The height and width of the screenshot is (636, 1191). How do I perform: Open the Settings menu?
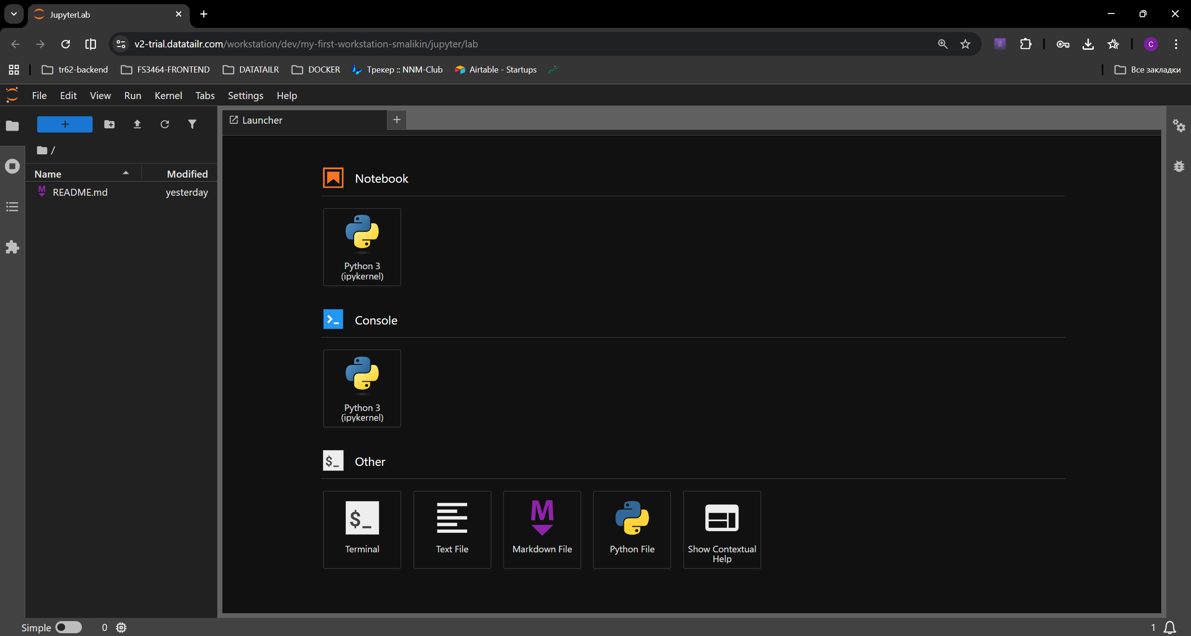pos(246,95)
